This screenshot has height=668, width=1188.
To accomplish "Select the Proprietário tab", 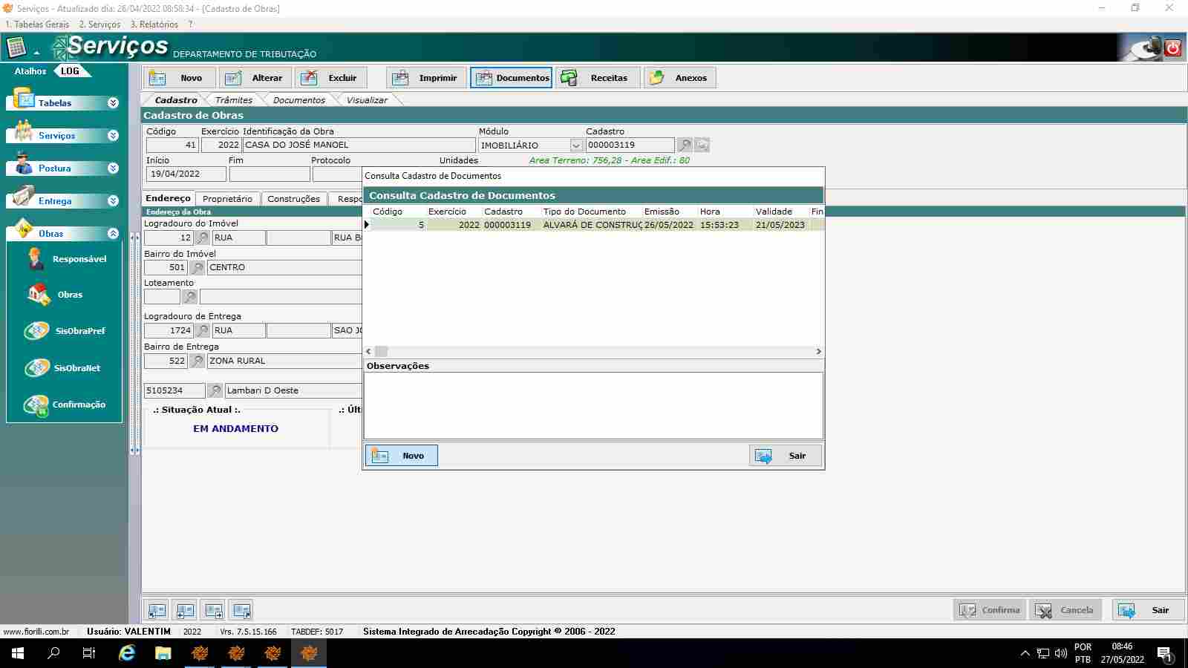I will 227,199.
